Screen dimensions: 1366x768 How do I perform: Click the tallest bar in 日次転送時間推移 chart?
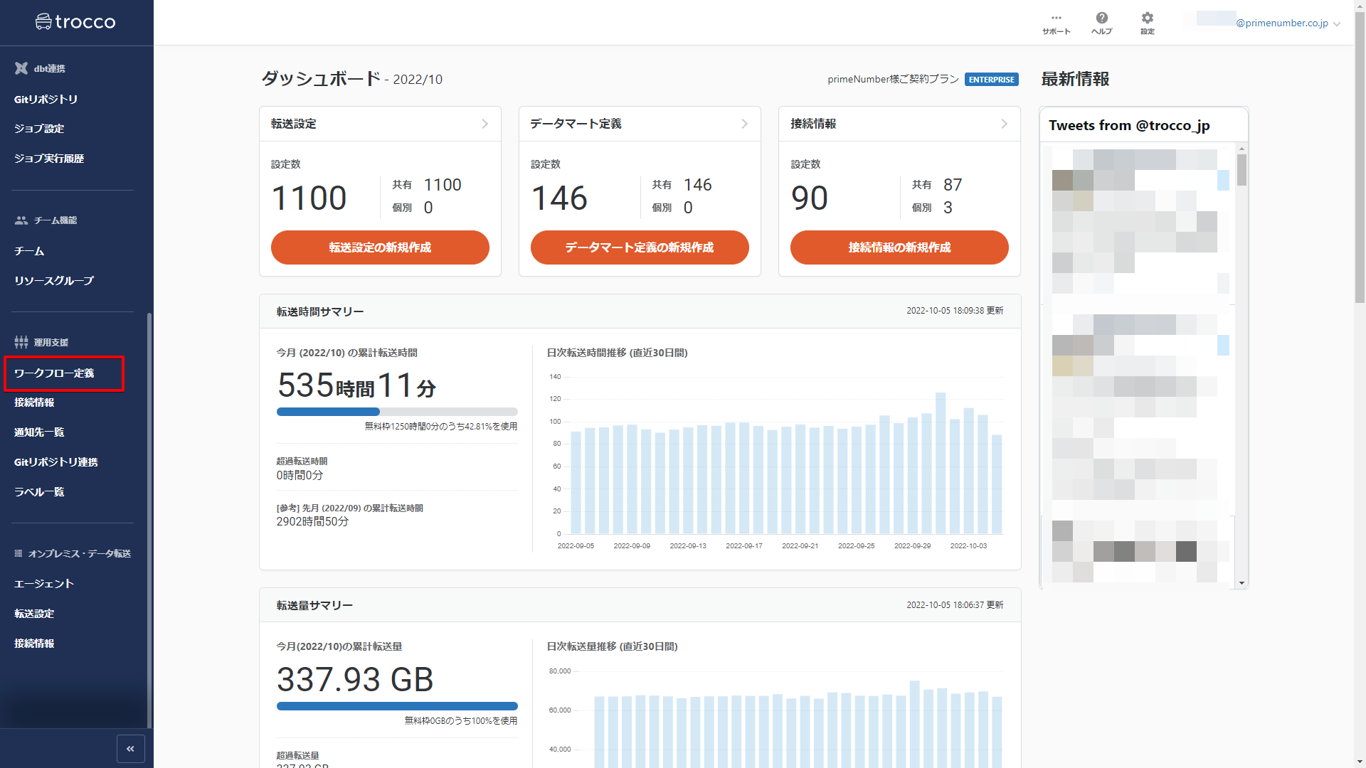(941, 463)
